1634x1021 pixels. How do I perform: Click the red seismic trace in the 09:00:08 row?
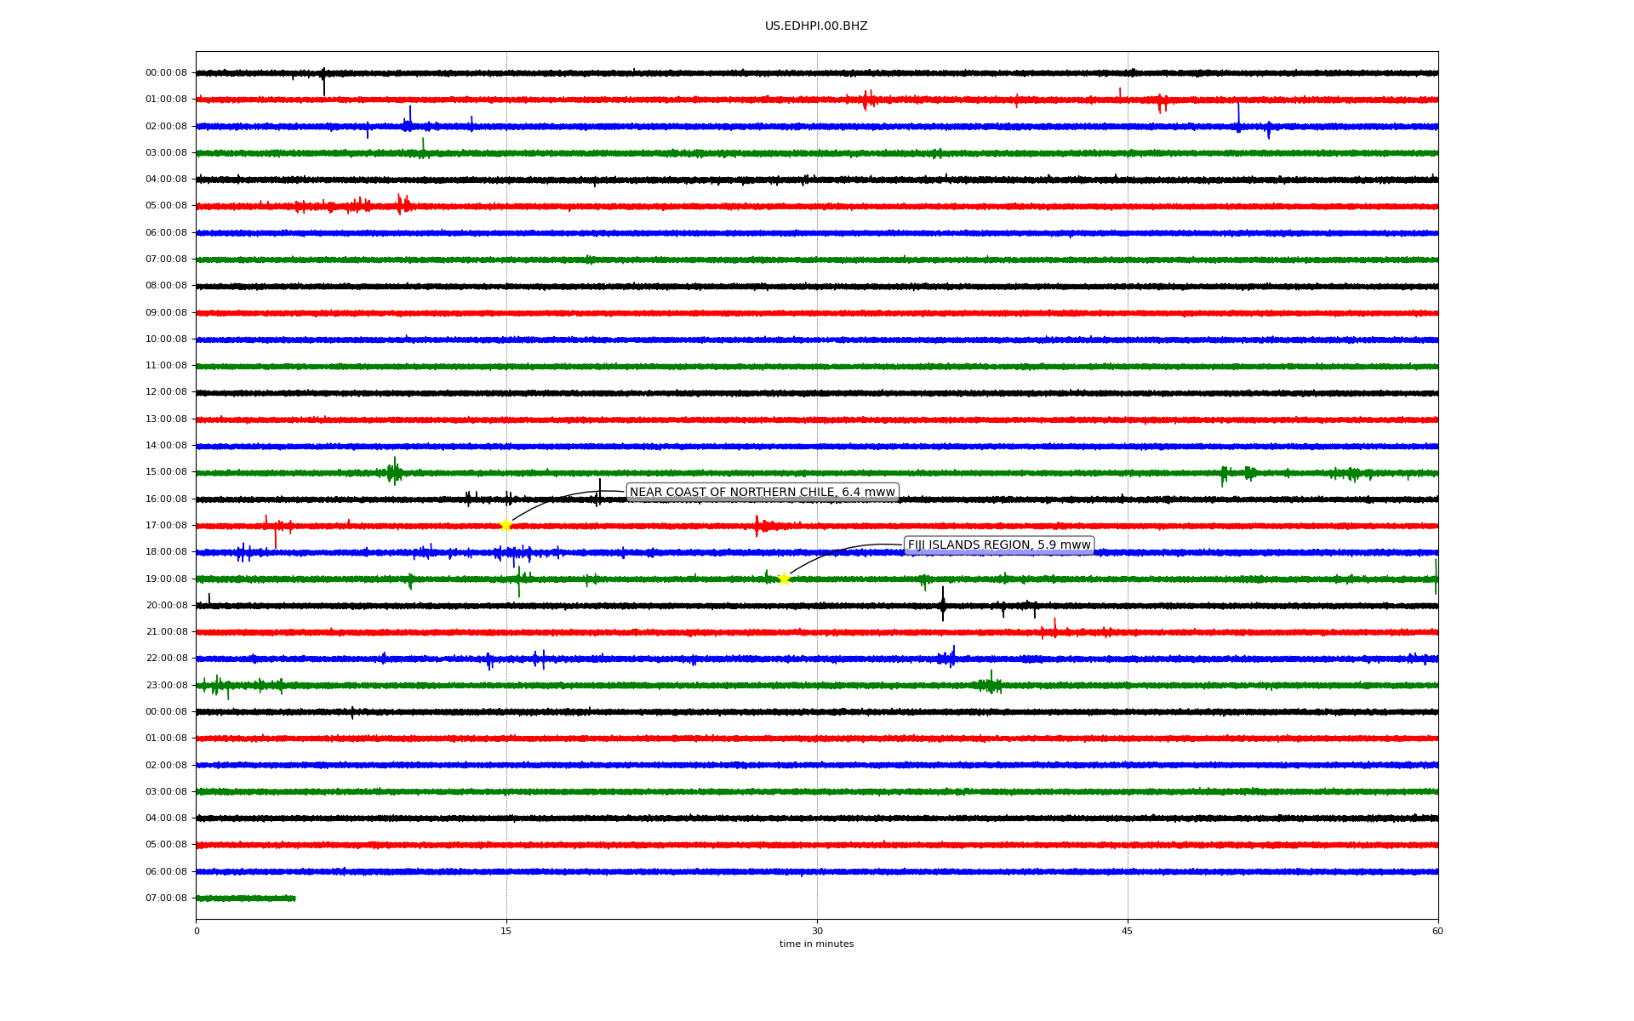tap(817, 313)
